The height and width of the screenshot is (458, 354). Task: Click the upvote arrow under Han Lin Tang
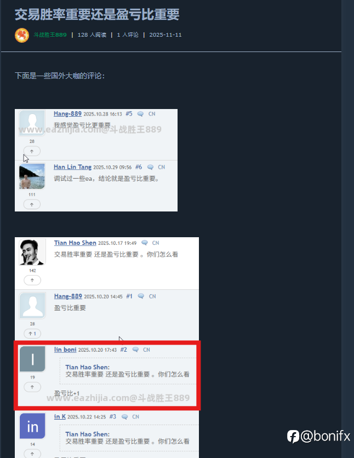32,204
